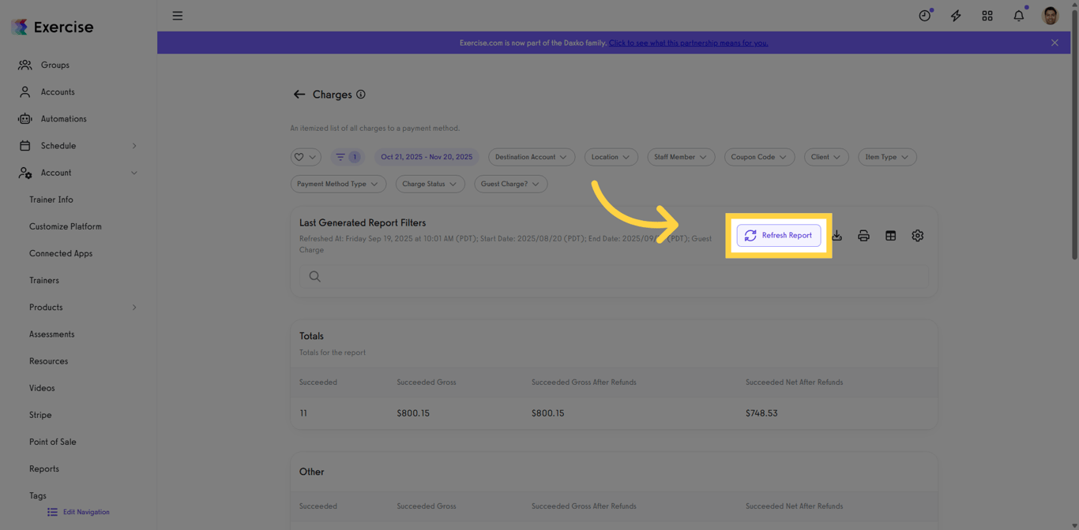
Task: Expand the Staff Member filter
Action: click(x=681, y=157)
